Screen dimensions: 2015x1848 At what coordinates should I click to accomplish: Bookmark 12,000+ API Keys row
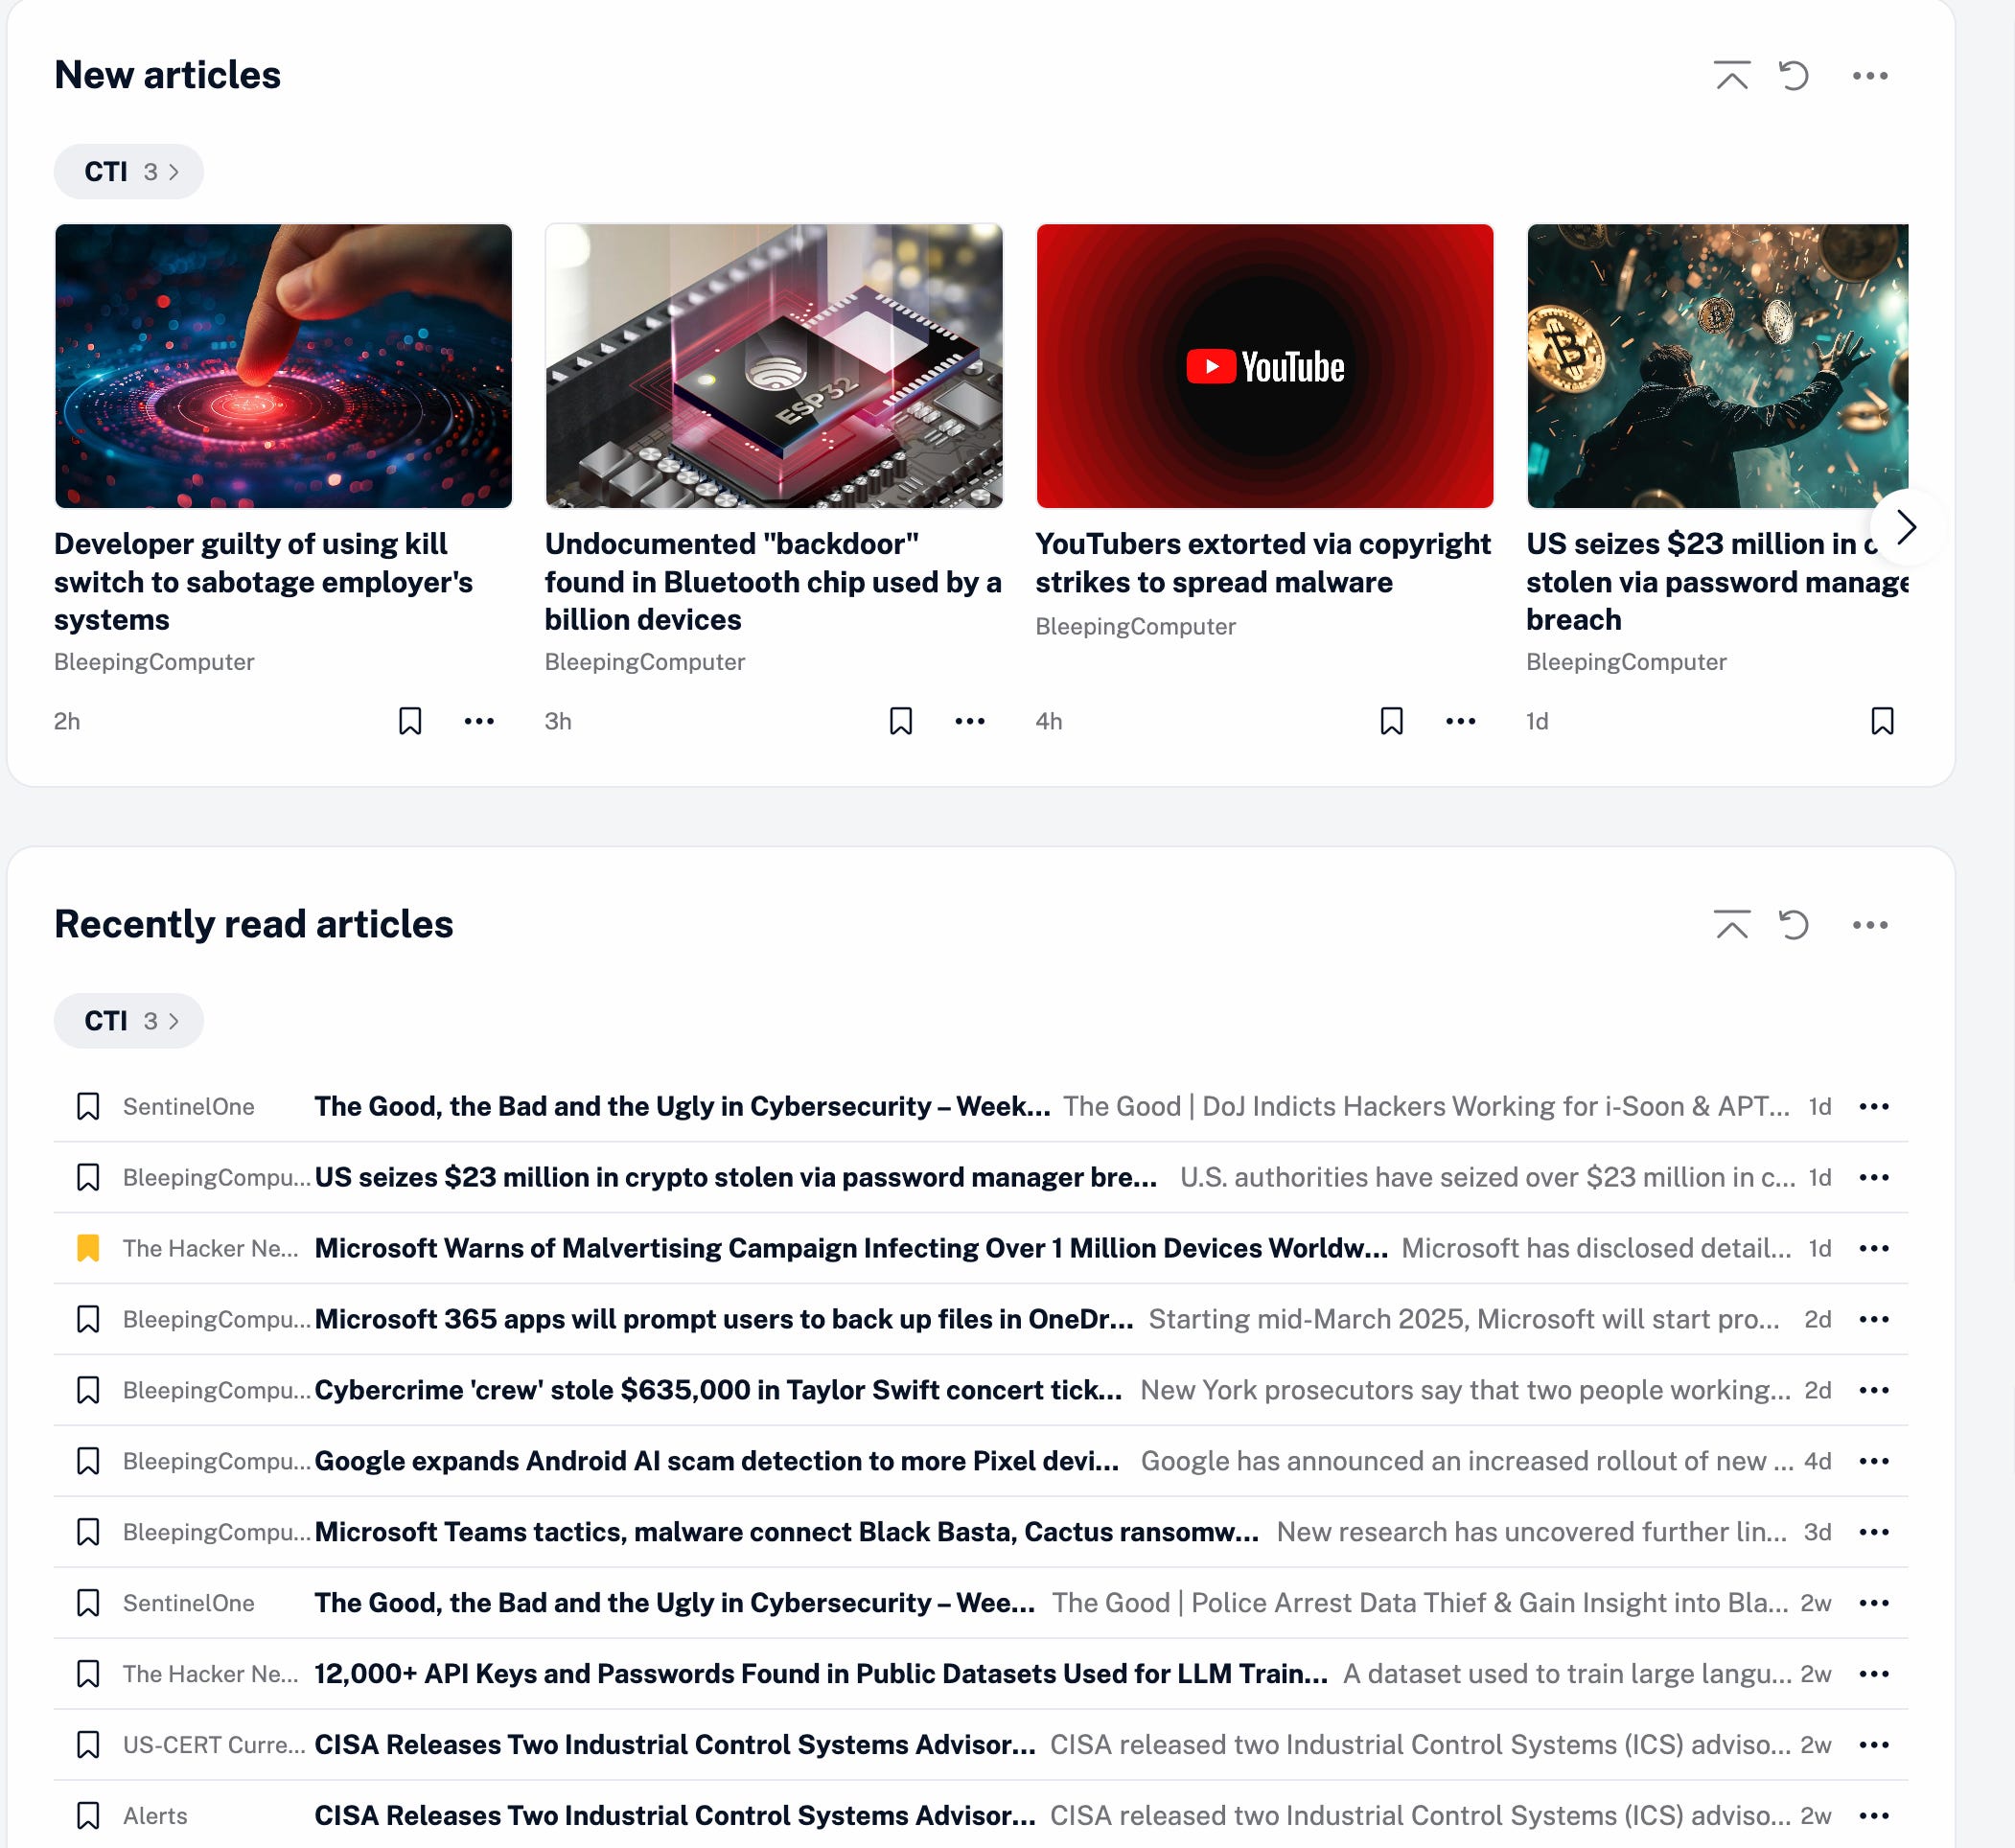(88, 1674)
